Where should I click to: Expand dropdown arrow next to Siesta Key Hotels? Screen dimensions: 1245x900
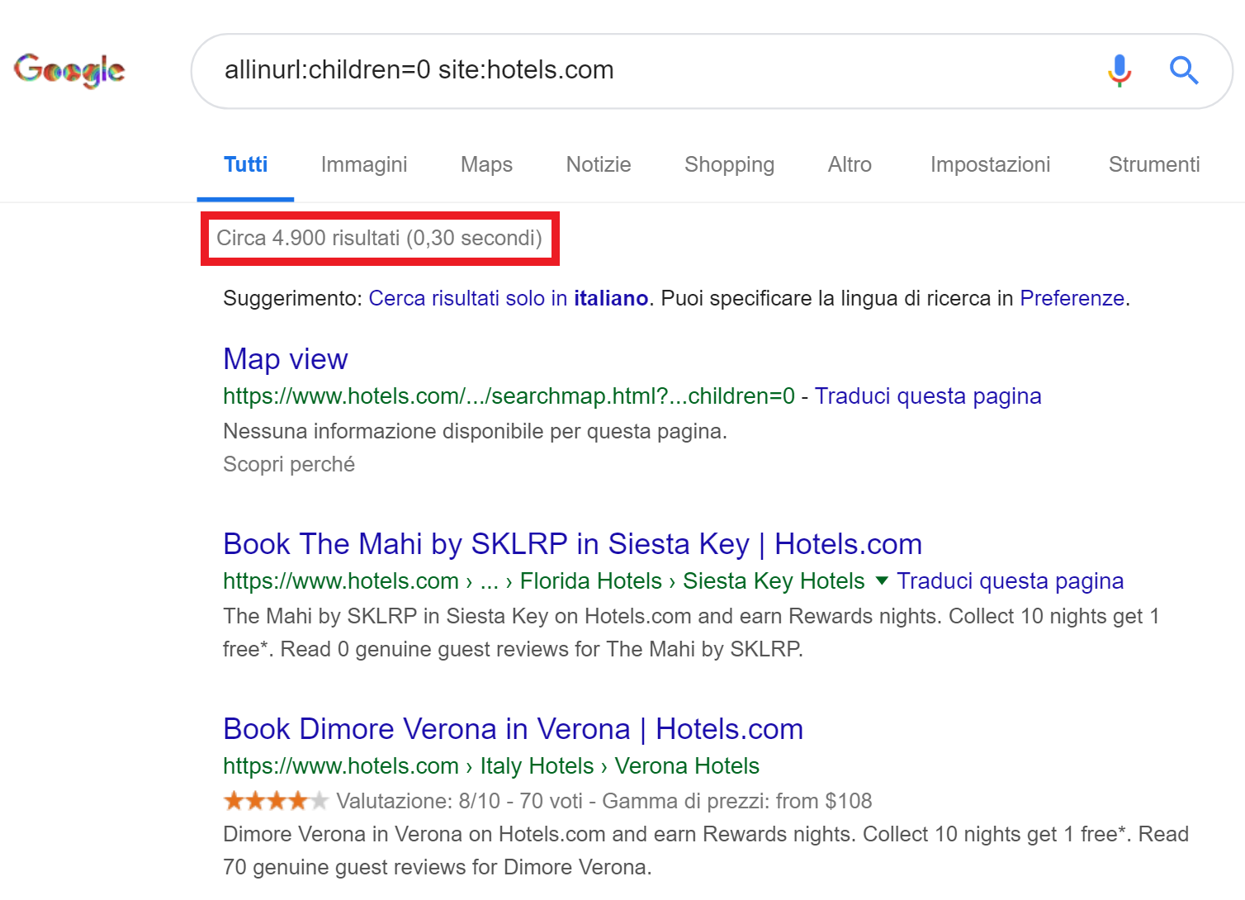tap(882, 581)
